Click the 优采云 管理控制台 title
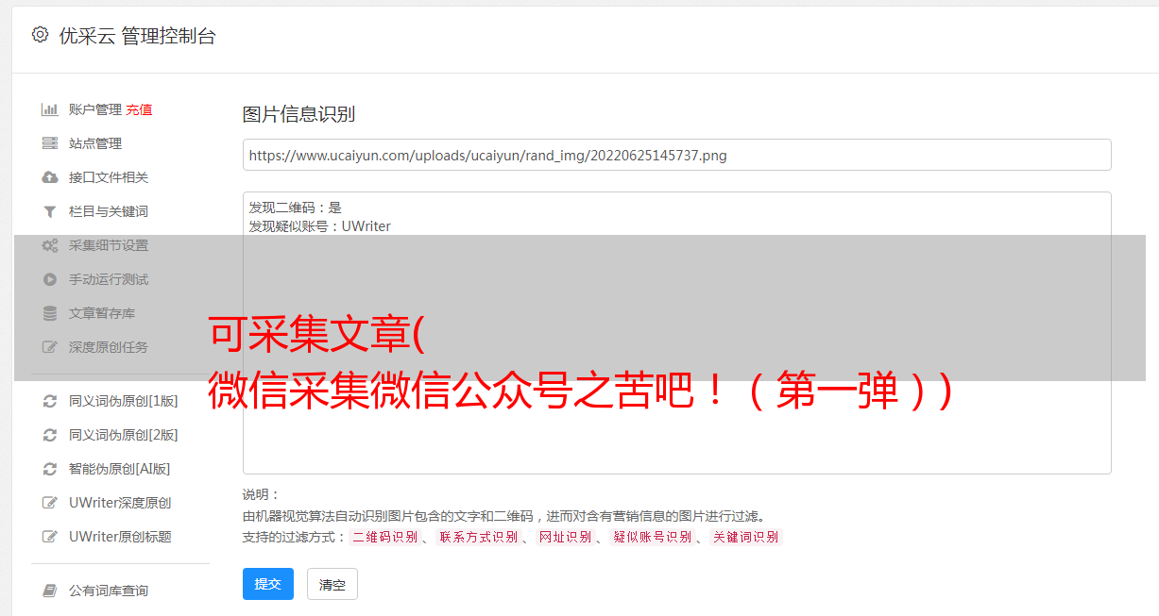1159x616 pixels. 137,36
